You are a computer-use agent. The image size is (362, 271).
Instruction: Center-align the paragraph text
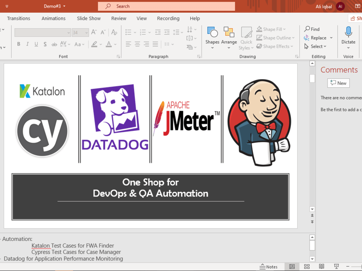click(x=137, y=44)
